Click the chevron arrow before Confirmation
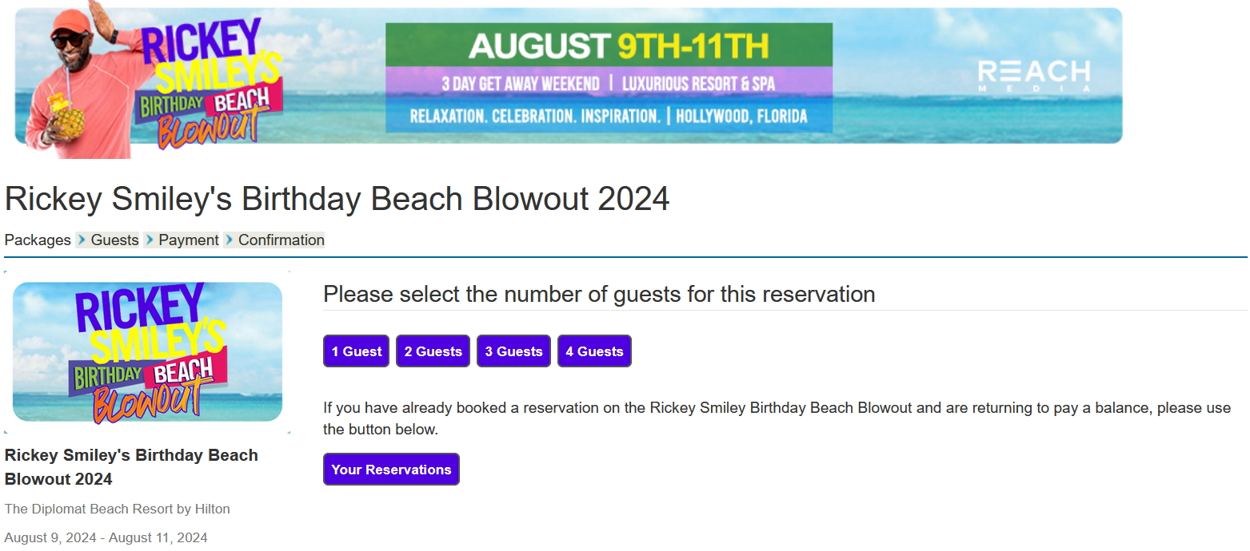 [230, 240]
